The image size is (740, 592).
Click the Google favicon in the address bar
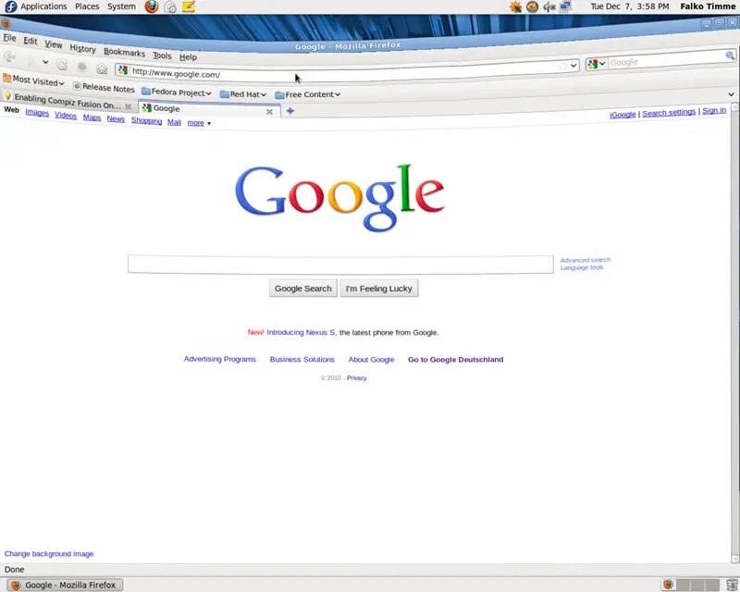(123, 70)
